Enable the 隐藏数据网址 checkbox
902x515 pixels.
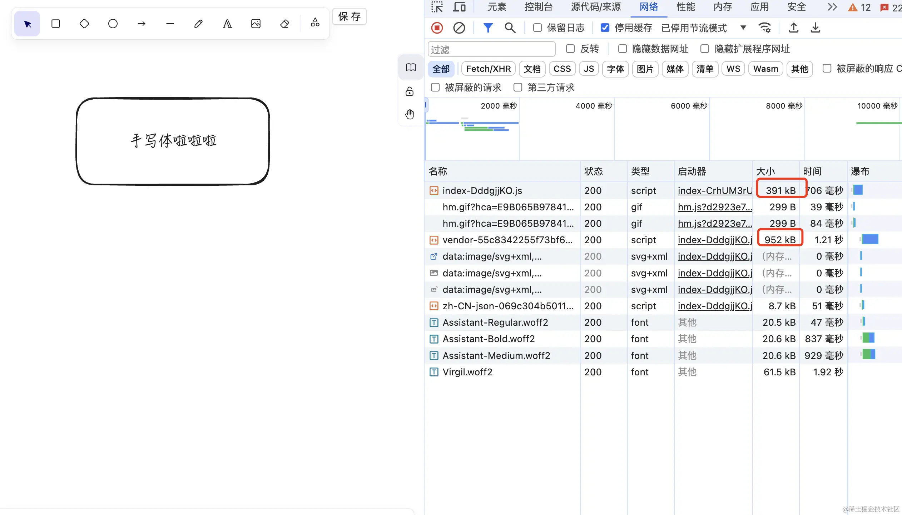tap(623, 49)
